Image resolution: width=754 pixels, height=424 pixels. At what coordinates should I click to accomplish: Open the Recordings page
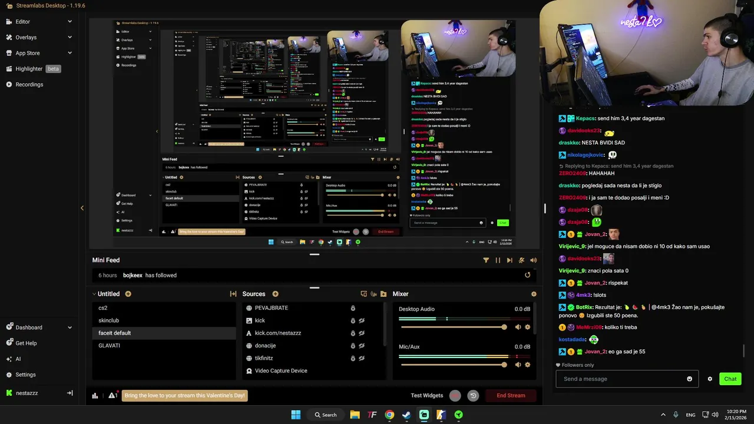29,84
